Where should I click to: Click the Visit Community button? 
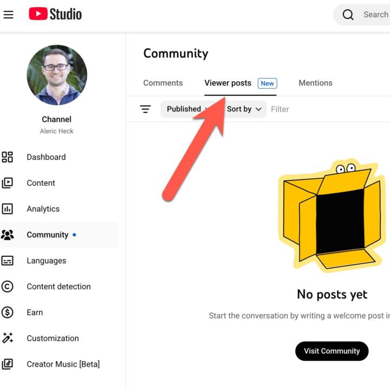tap(332, 351)
